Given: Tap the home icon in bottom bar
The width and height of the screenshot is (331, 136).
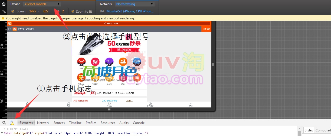Looking at the screenshot, I should pyautogui.click(x=27, y=104).
